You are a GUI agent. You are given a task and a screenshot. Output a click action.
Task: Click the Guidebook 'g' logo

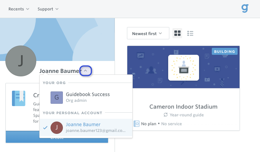pos(245,8)
